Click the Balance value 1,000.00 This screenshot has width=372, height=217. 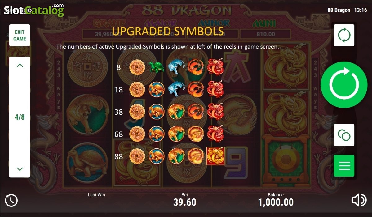point(276,202)
